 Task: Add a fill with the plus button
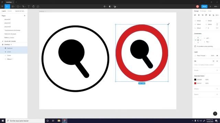[217, 61]
